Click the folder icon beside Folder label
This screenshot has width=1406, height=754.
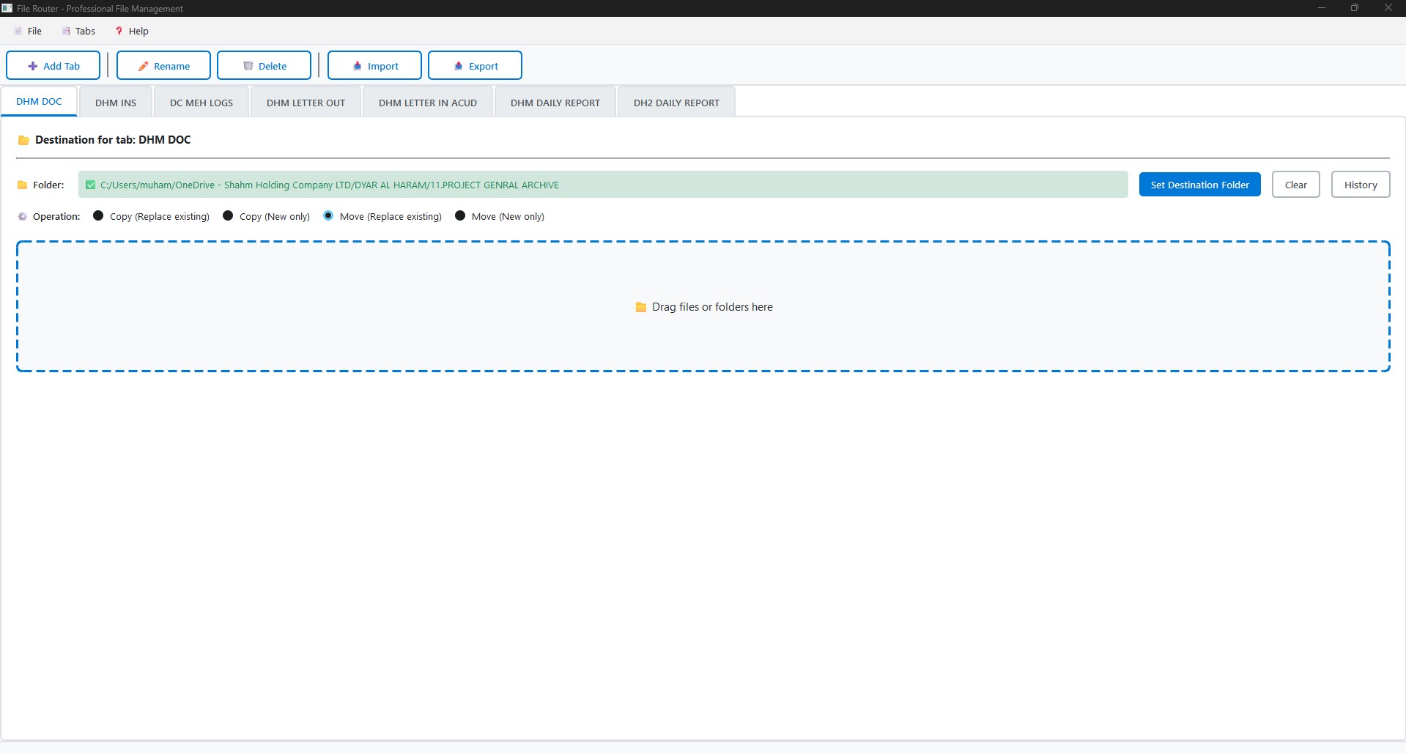pos(23,185)
